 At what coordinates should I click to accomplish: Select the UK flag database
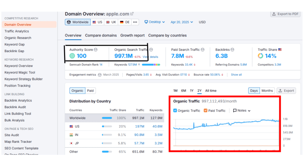[111, 22]
